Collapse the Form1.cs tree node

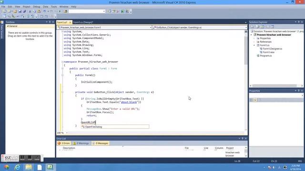(254, 45)
